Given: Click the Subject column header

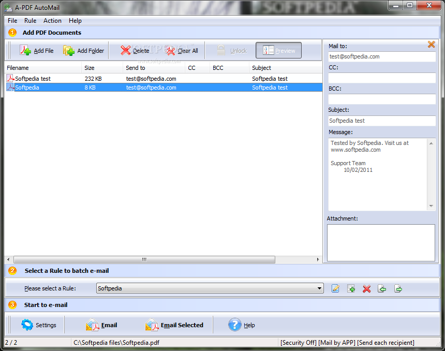Looking at the screenshot, I should [x=286, y=68].
